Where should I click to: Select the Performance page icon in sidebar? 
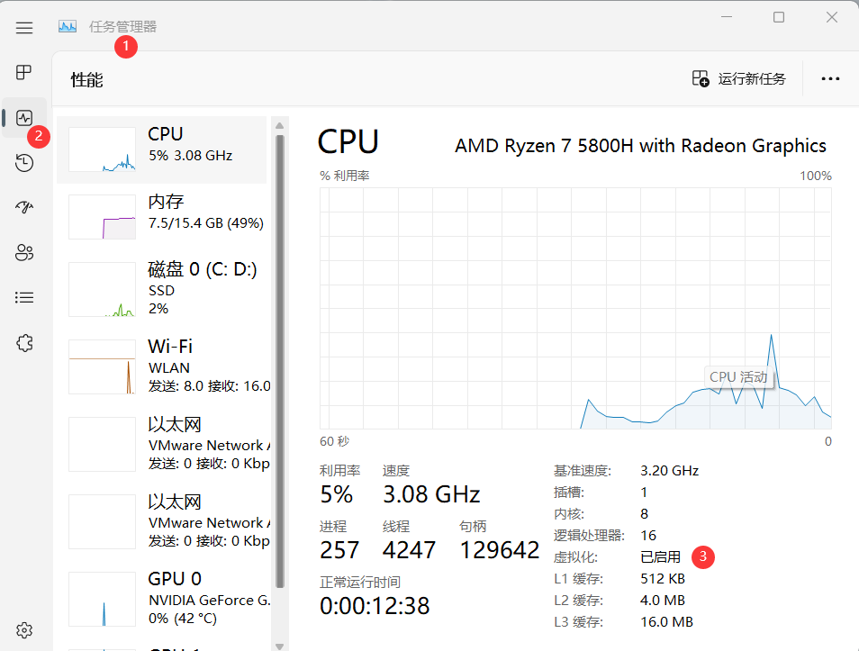[24, 118]
